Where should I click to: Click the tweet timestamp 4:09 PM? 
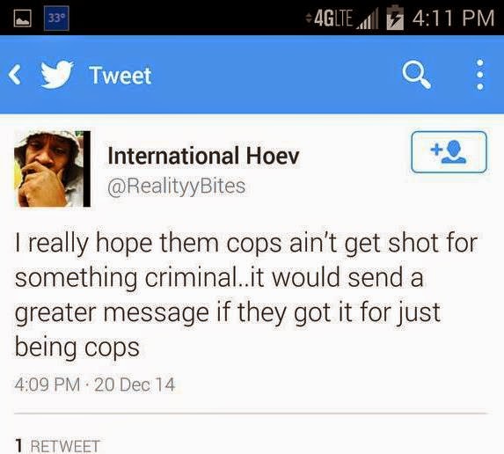47,384
